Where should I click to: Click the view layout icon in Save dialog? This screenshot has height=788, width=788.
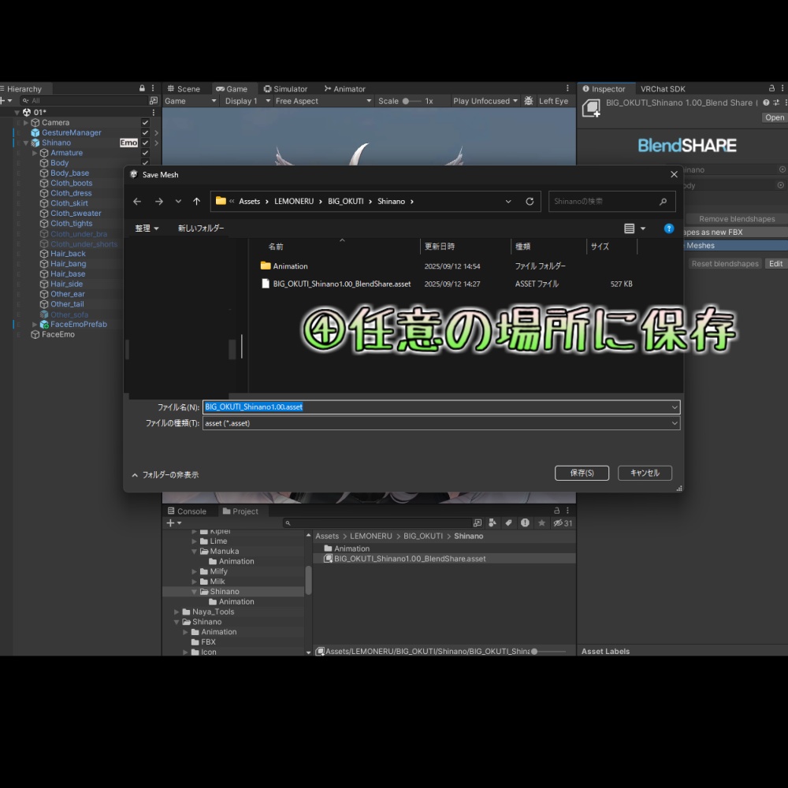tap(629, 229)
